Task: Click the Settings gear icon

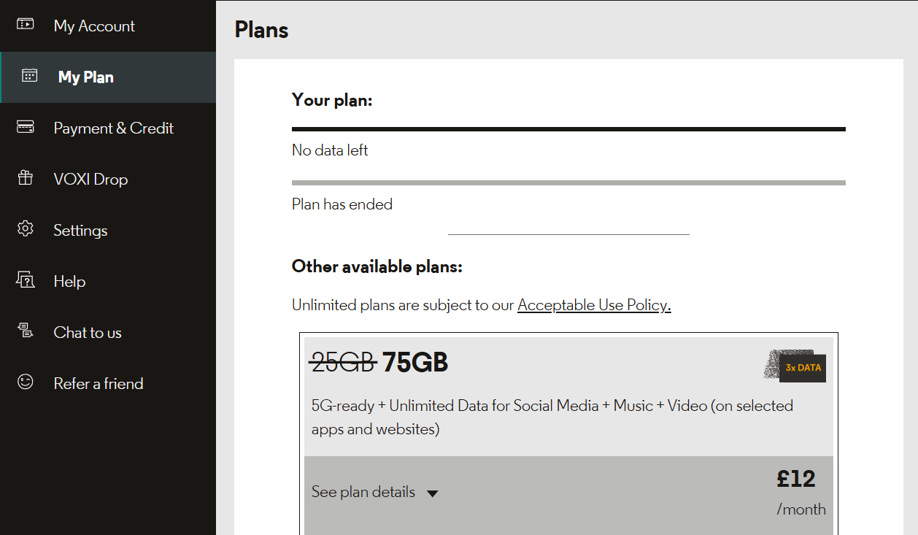Action: [x=26, y=229]
